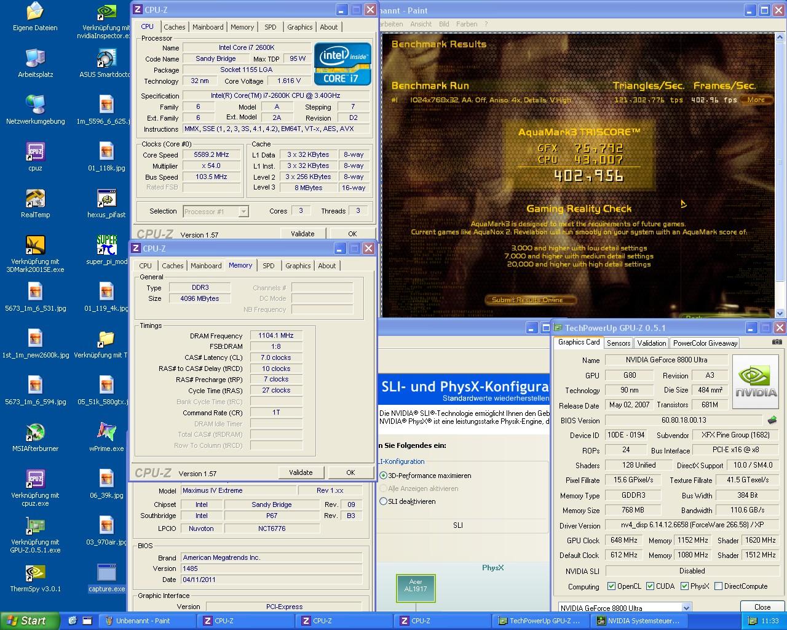
Task: Click OK in the CPU-Z memory timings window
Action: coord(350,472)
